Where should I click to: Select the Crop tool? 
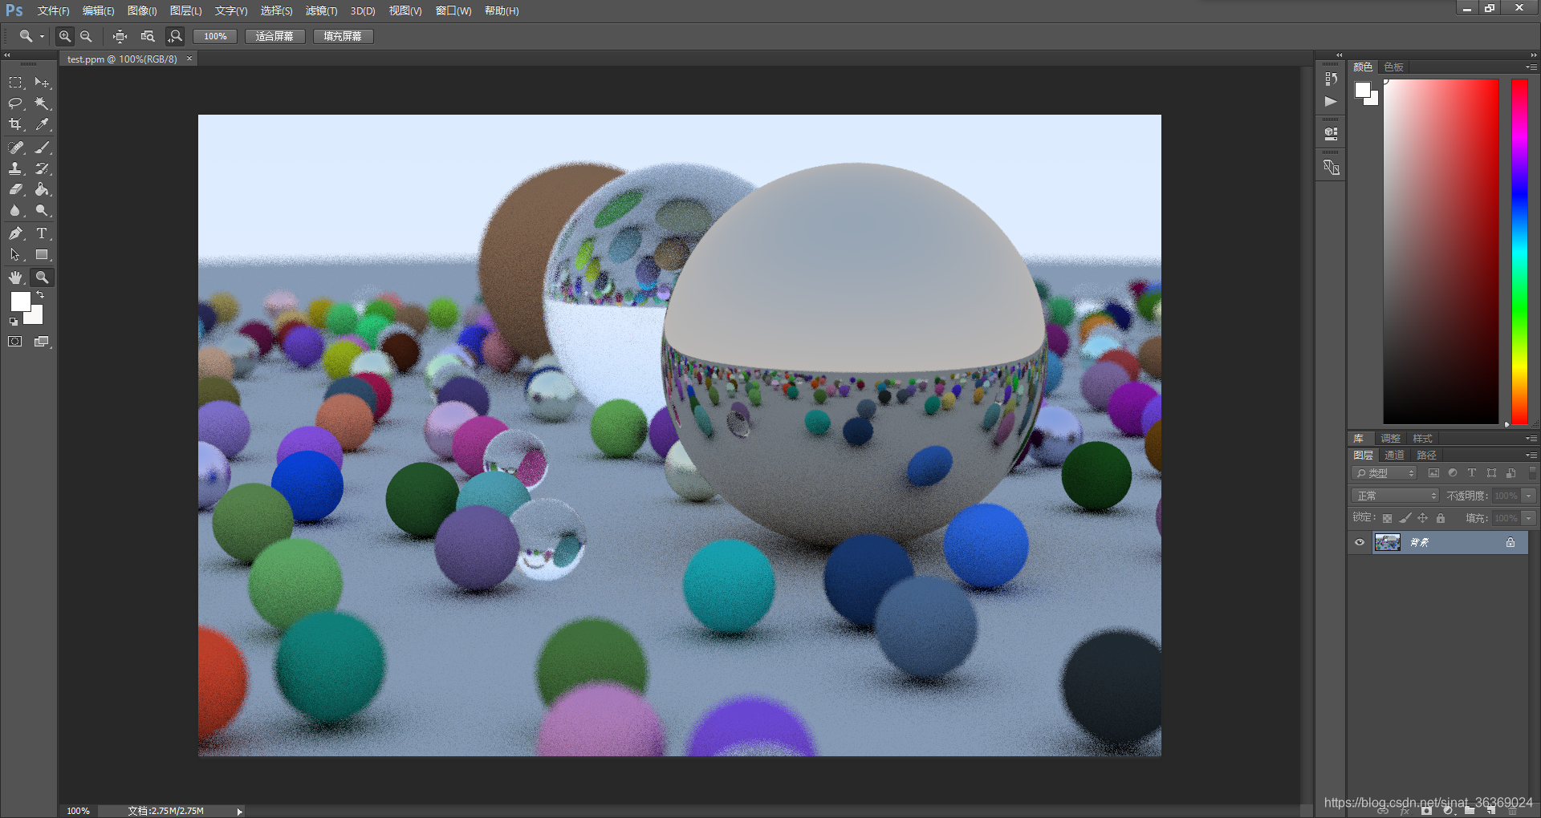tap(15, 124)
